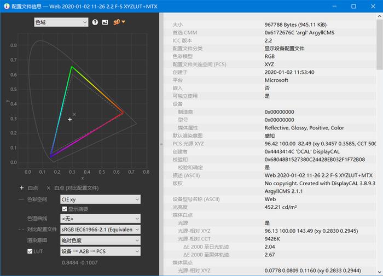Viewport: 383px width, 276px height.
Task: Click the 9426K CCT value
Action: click(272, 239)
